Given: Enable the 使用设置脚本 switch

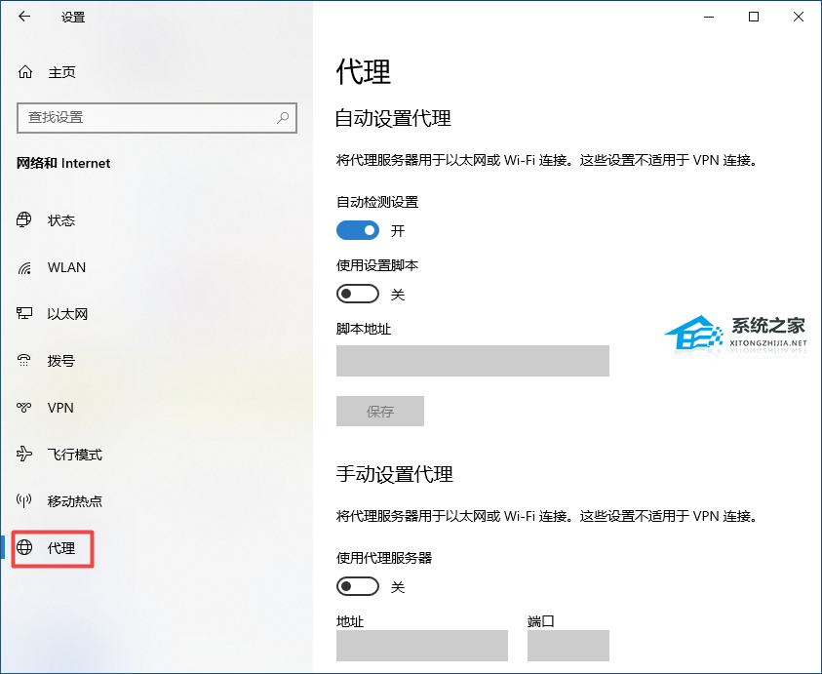Looking at the screenshot, I should pos(358,294).
